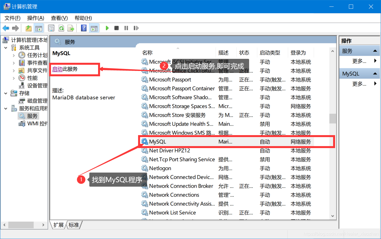Click gear icon of Net Driver HPZ12

(145, 151)
